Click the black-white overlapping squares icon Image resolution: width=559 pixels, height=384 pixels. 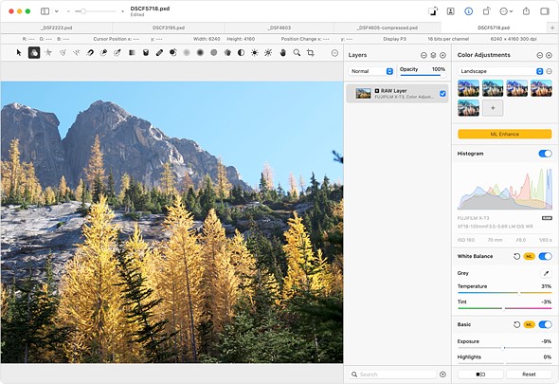433,11
